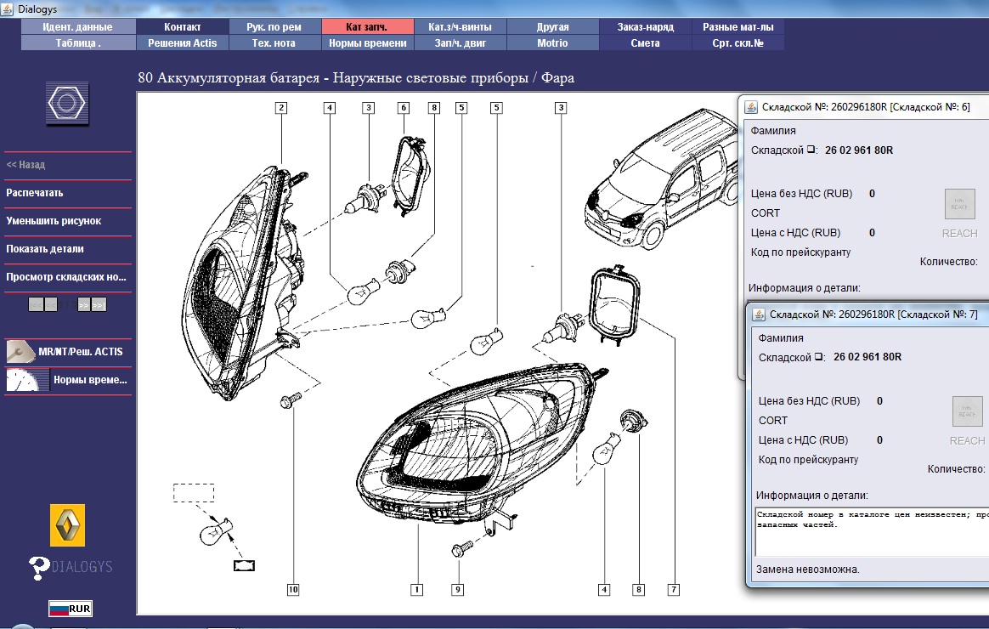Select callout 4 in the top row

[x=330, y=108]
